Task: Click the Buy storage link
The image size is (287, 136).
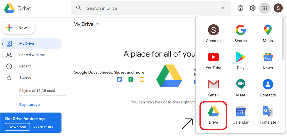Action: point(30,105)
